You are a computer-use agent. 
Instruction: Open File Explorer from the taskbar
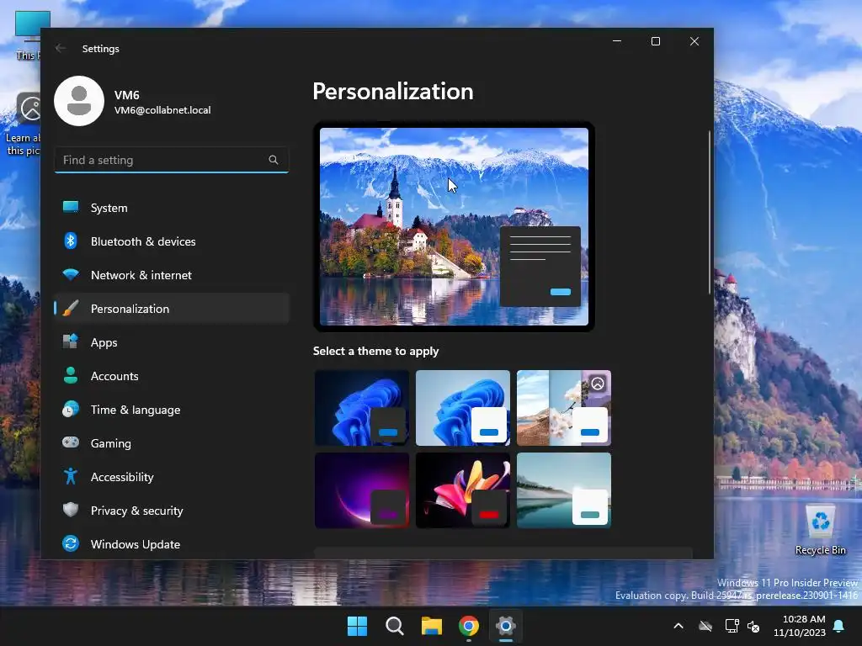coord(432,626)
